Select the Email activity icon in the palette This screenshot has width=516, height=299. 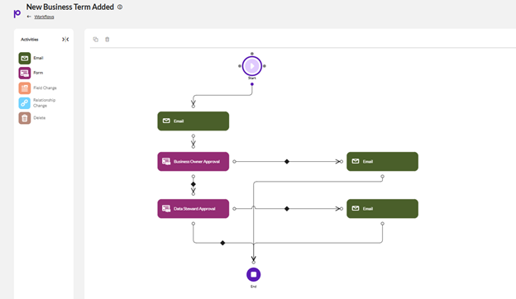point(25,58)
